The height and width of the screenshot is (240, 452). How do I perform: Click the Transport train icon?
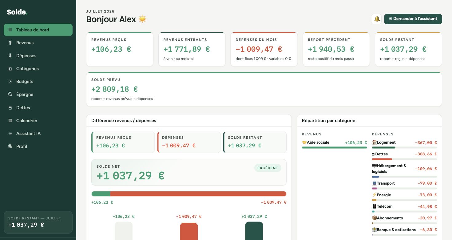(x=374, y=183)
